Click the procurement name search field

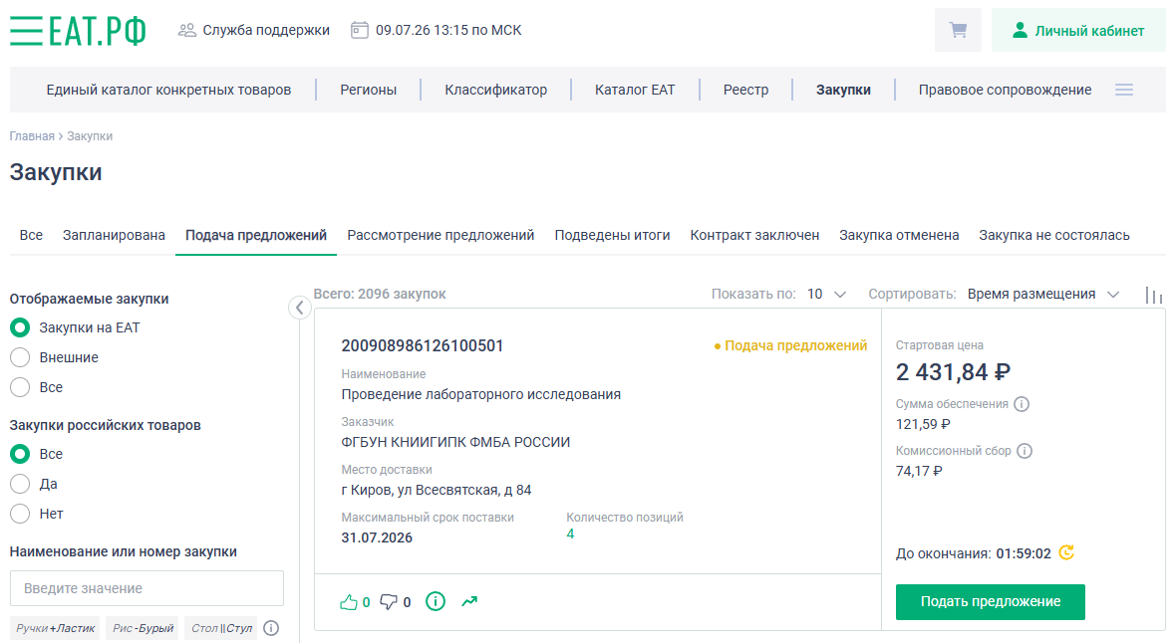tap(147, 588)
